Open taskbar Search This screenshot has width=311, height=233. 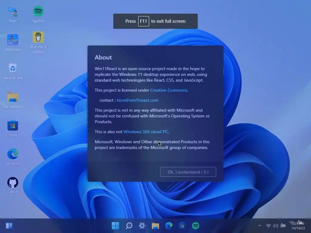click(129, 226)
